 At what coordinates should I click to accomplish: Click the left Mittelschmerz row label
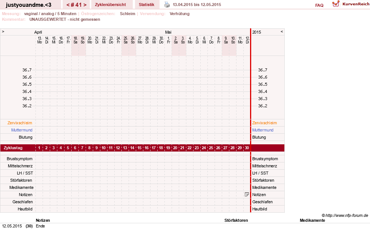pyautogui.click(x=20, y=166)
